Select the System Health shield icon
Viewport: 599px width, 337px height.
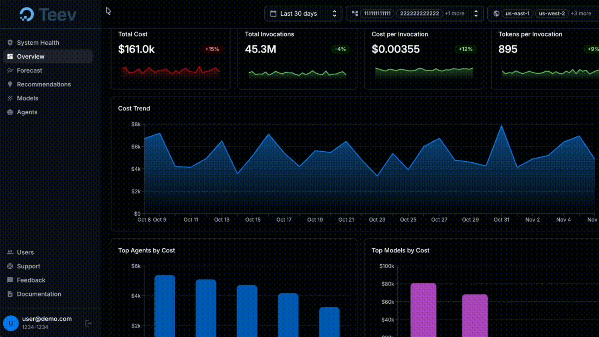pyautogui.click(x=10, y=42)
